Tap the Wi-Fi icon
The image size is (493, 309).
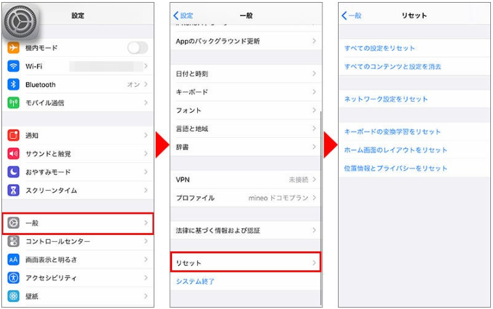point(13,66)
